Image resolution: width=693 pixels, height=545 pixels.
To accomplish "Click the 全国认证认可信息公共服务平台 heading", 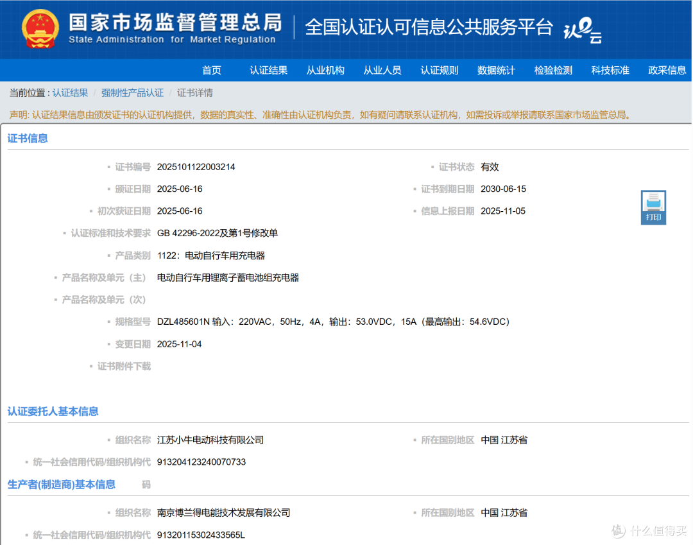I will pyautogui.click(x=429, y=27).
